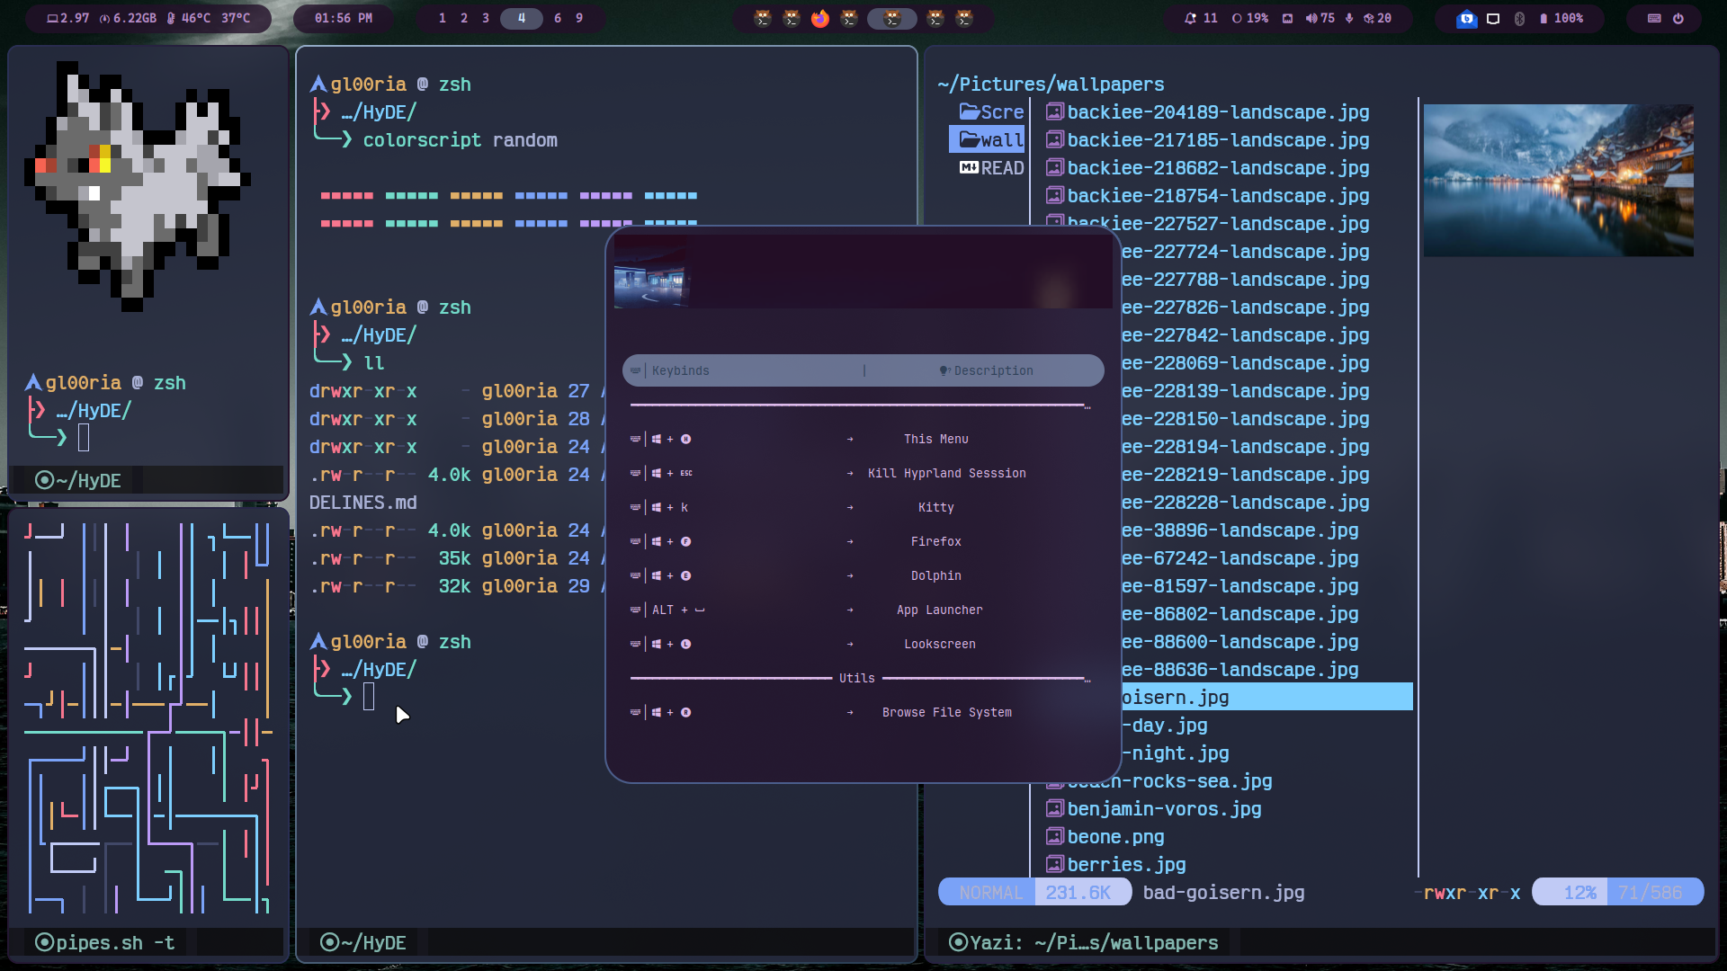Click the brightness 19% indicator
The width and height of the screenshot is (1727, 971).
tap(1250, 18)
